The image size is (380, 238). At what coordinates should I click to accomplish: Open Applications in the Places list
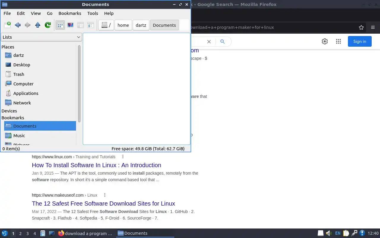tap(40, 93)
